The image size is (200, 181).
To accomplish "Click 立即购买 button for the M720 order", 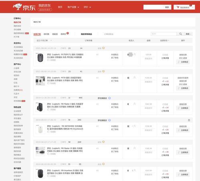I will pyautogui.click(x=183, y=88).
